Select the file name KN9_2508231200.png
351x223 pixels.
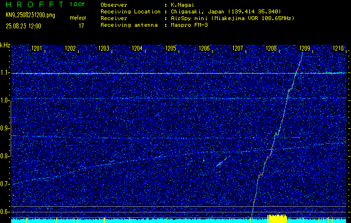[x=30, y=15]
